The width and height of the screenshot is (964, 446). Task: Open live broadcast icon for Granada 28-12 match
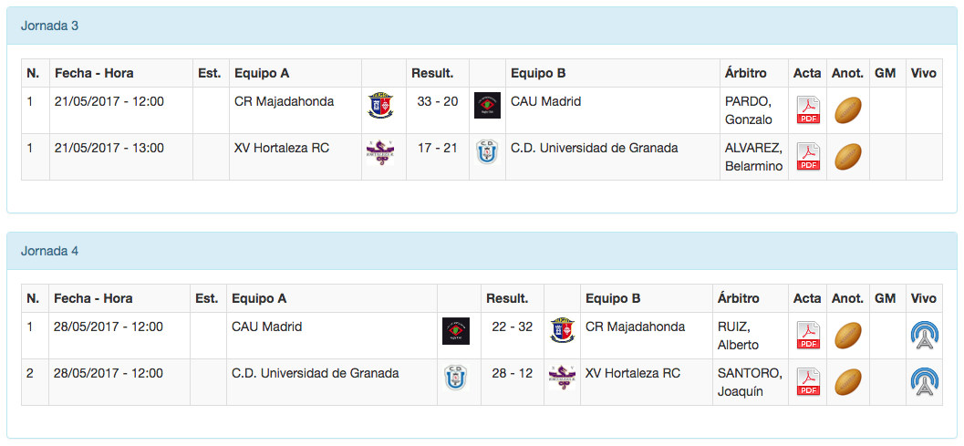click(925, 381)
